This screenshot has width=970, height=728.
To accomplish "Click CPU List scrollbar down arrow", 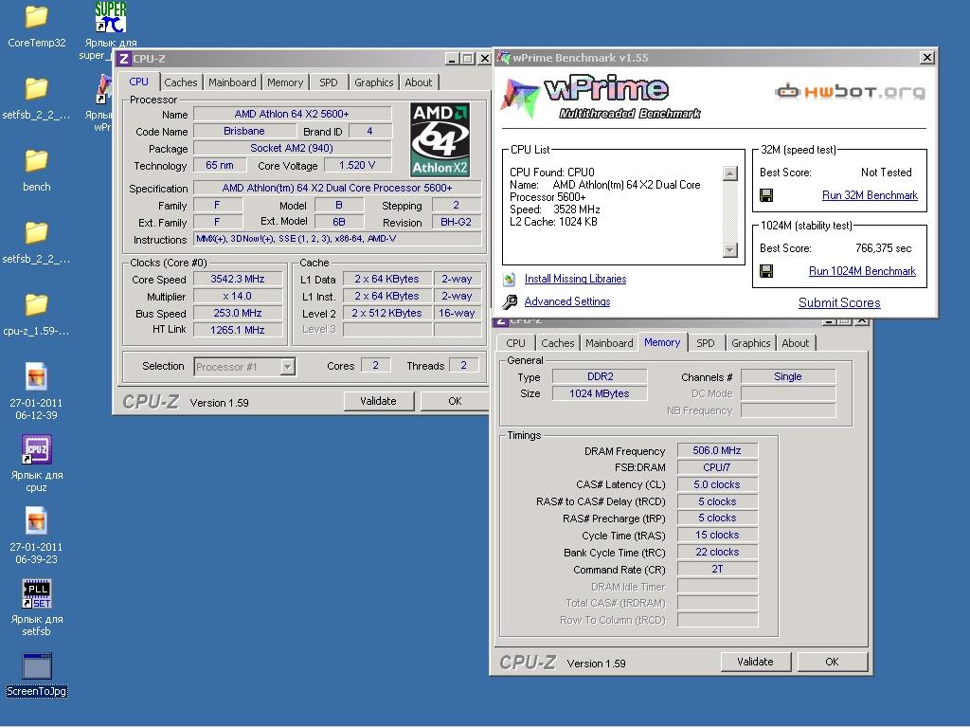I will pos(730,250).
